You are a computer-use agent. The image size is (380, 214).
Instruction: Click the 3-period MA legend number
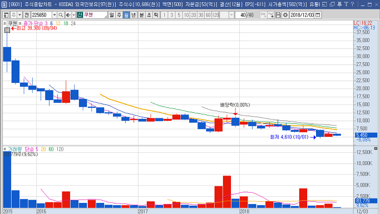[46, 23]
